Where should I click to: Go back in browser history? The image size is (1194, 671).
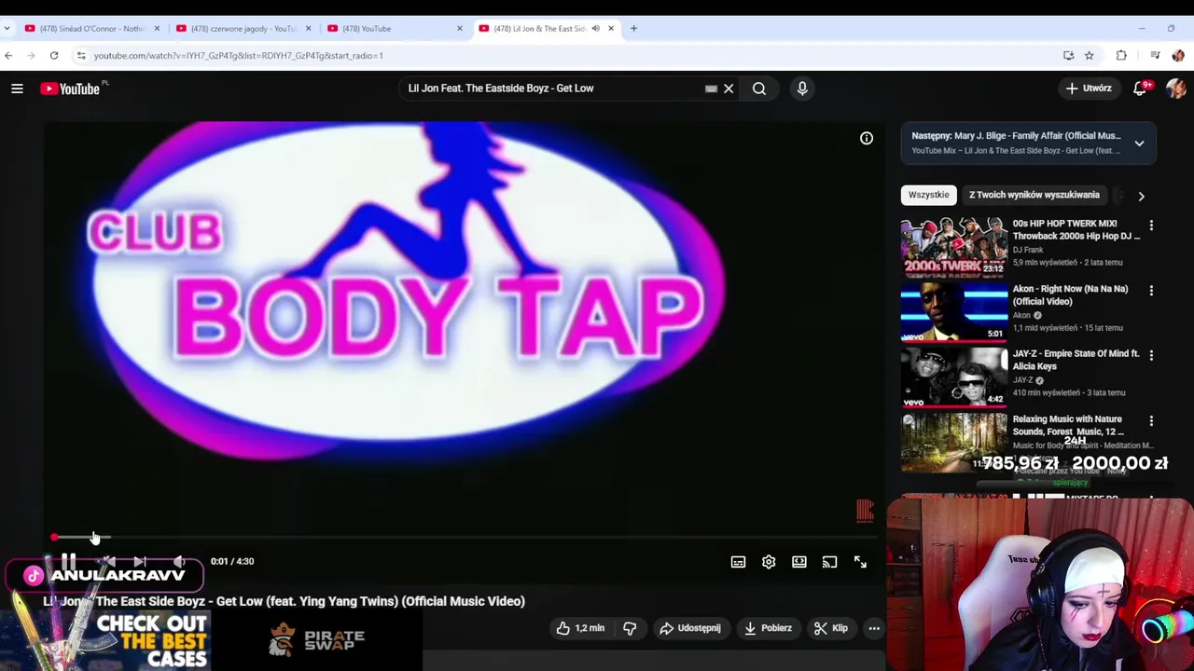click(8, 56)
